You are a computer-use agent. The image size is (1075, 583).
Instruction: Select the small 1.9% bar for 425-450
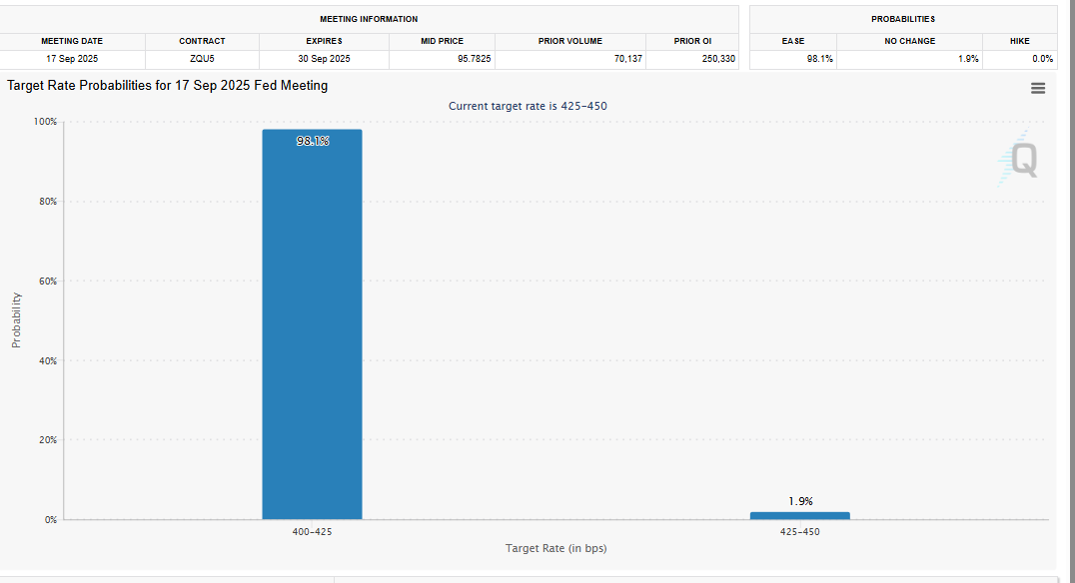799,515
